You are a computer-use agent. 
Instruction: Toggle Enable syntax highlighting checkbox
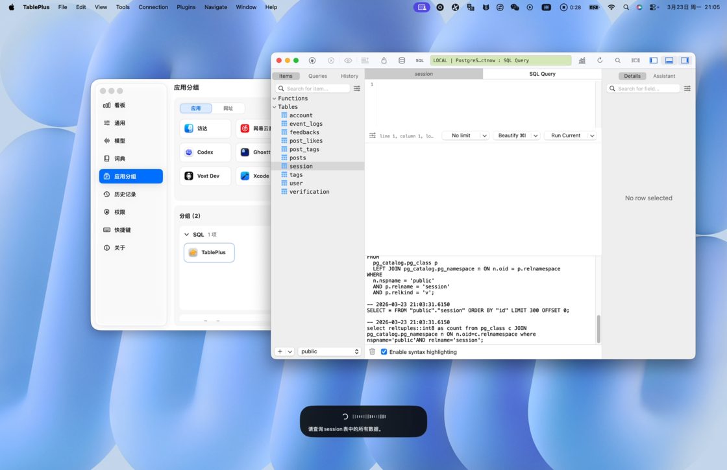(384, 352)
